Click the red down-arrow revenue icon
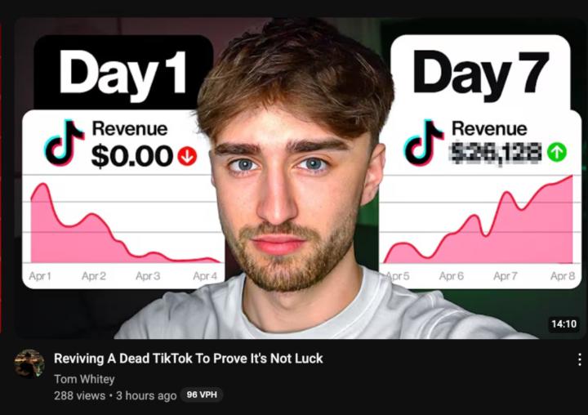The width and height of the screenshot is (588, 415). coord(187,156)
